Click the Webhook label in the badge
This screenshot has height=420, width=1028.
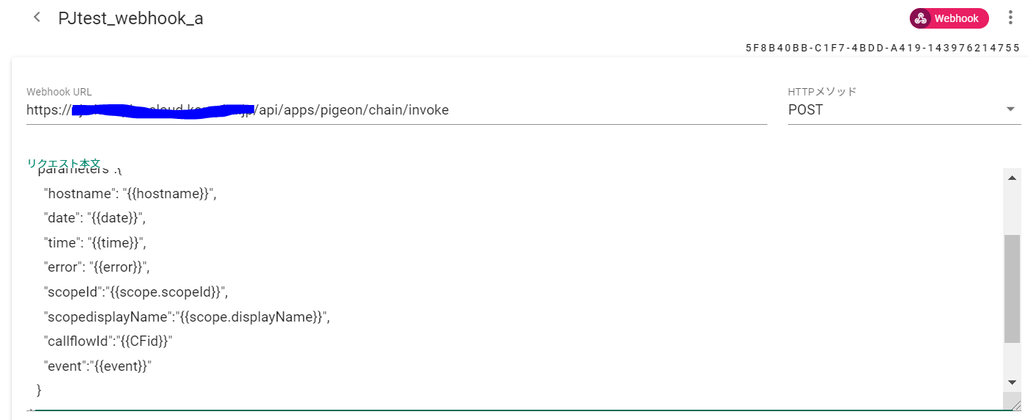point(956,18)
